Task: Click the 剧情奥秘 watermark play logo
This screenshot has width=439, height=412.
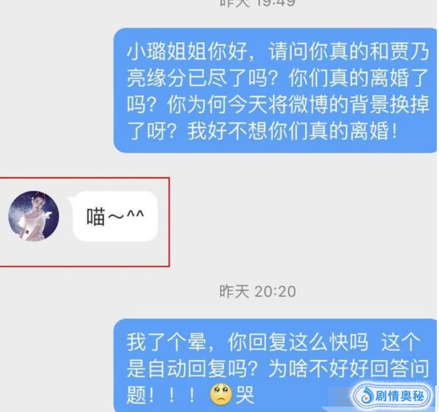Action: (x=367, y=397)
